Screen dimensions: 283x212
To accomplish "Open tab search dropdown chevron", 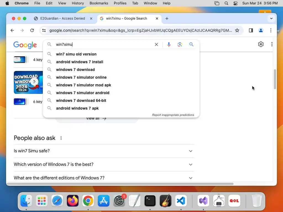I will click(x=271, y=18).
